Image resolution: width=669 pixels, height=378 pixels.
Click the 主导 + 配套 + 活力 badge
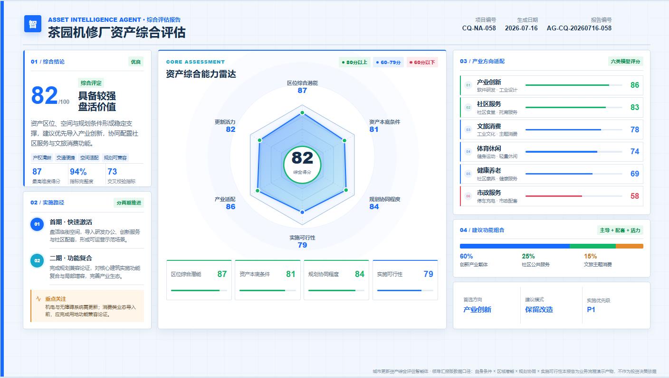coord(620,230)
